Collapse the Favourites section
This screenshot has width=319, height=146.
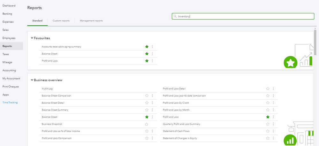(32, 38)
